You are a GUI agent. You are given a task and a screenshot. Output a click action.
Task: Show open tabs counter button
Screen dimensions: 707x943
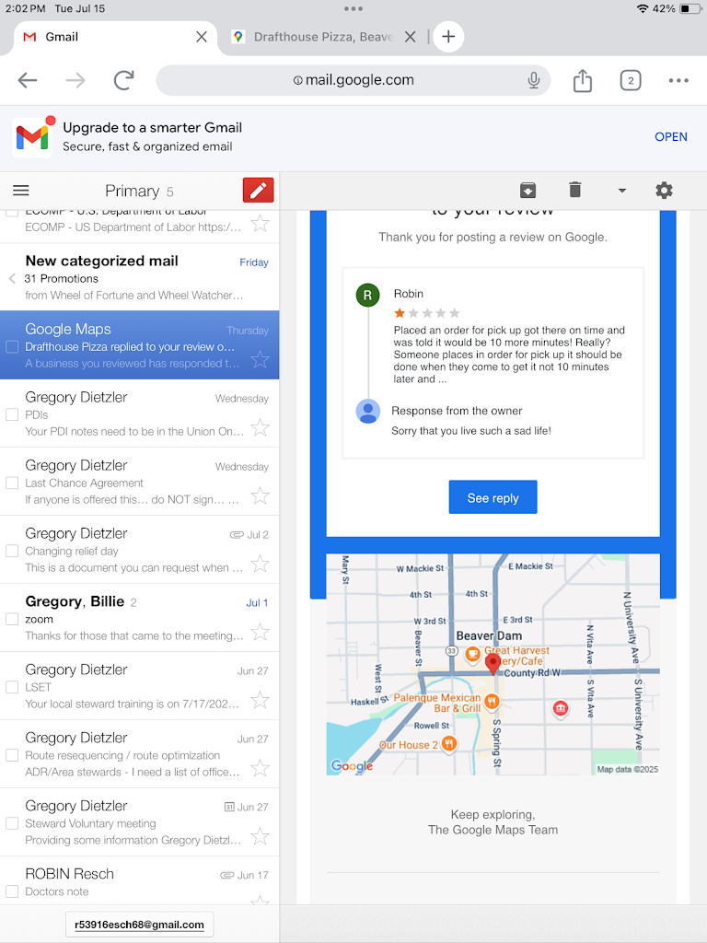click(x=630, y=80)
